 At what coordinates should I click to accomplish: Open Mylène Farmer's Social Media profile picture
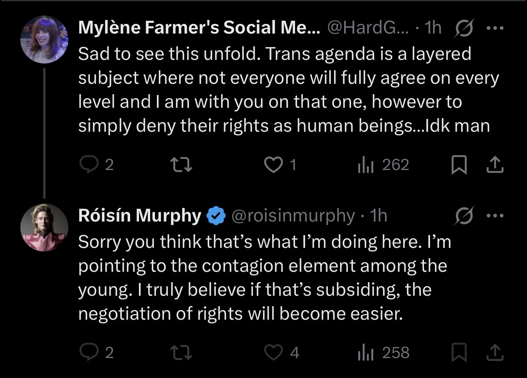(44, 40)
